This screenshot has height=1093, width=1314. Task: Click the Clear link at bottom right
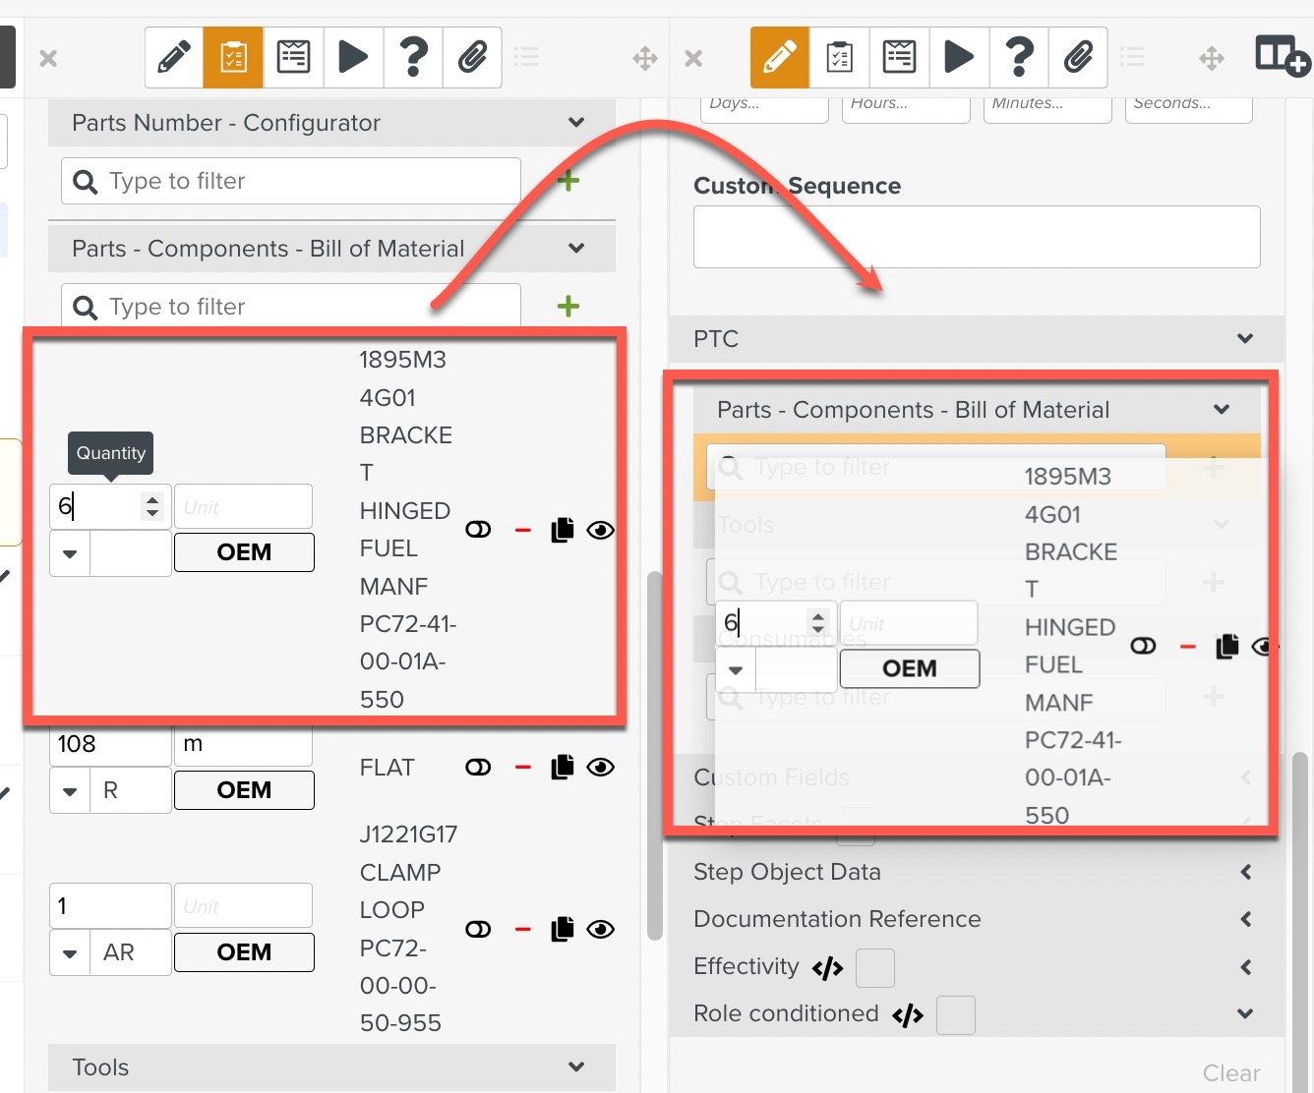[1231, 1073]
